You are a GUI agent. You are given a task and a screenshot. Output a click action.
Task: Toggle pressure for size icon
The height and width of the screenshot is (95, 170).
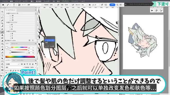(x=102, y=5)
